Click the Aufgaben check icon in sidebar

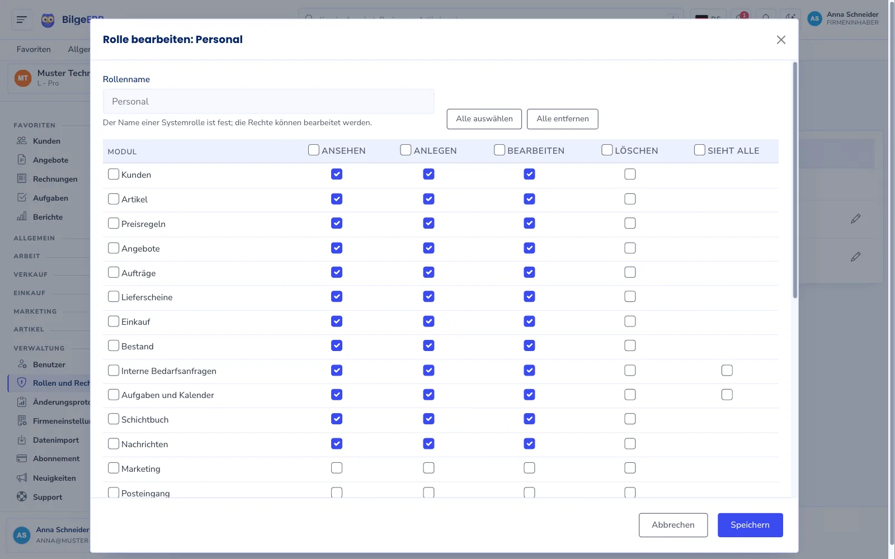point(22,198)
